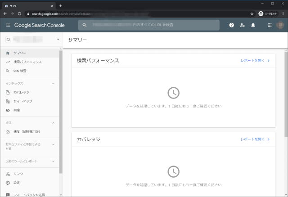
Task: Open the account profile avatar
Action: 280,25
